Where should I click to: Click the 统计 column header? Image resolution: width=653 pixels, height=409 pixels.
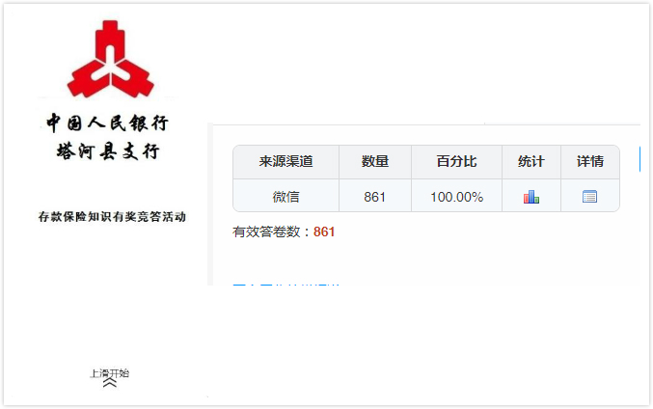click(531, 161)
